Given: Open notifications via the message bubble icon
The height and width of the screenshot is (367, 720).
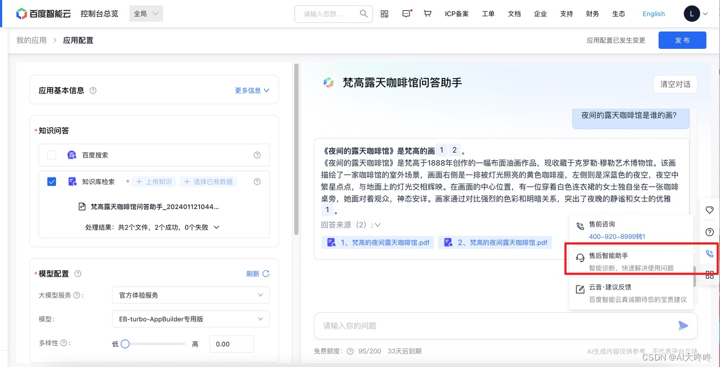Looking at the screenshot, I should [406, 14].
